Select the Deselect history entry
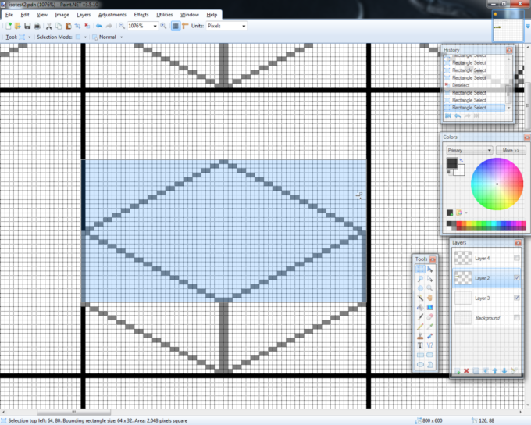This screenshot has width=531, height=425. click(474, 85)
